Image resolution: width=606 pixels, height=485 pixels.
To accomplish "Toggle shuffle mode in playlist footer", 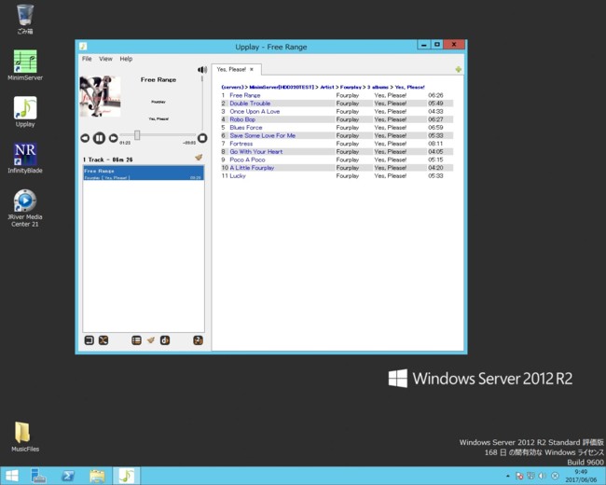I will (103, 340).
